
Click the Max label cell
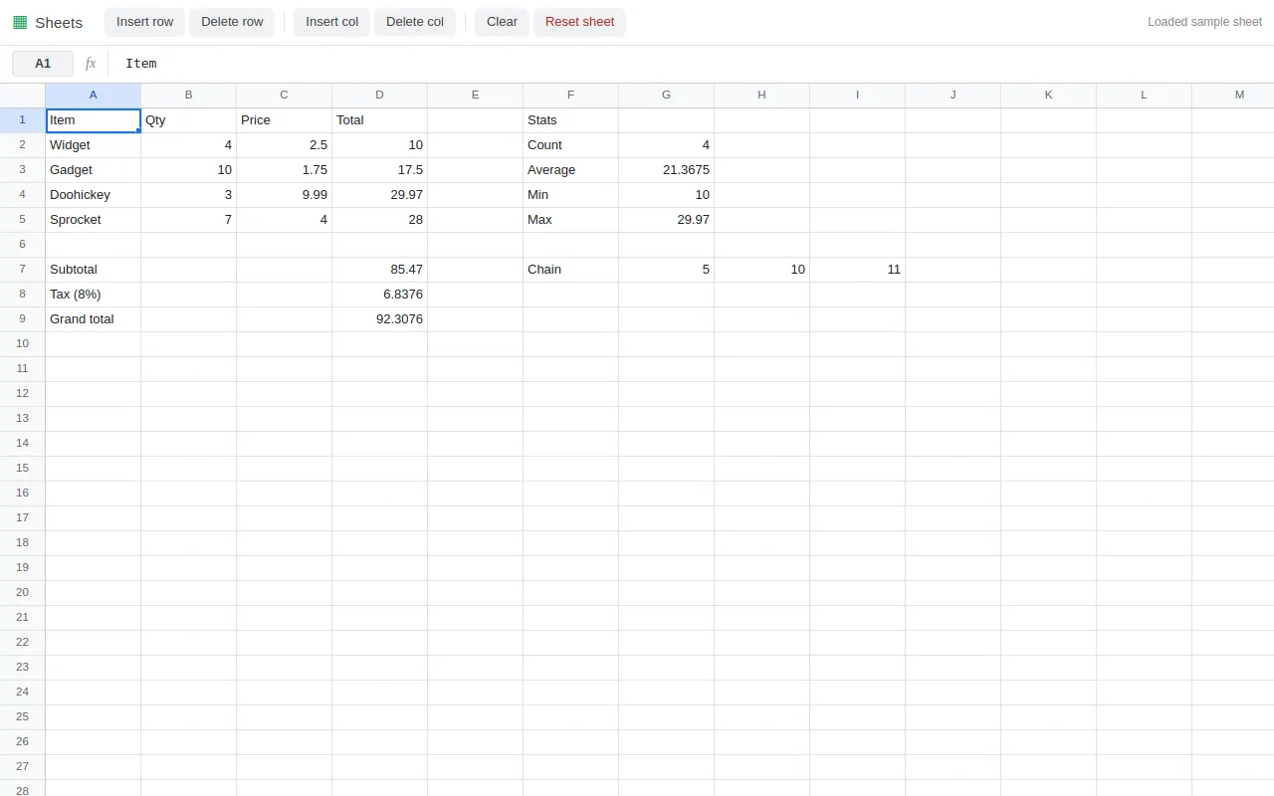[571, 220]
